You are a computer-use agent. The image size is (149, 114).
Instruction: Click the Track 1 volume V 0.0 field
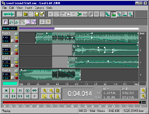click(6, 41)
